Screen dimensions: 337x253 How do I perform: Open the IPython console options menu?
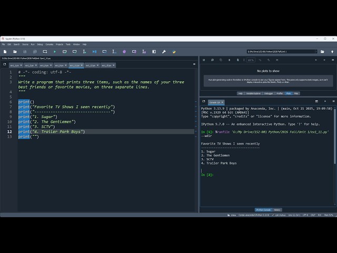click(x=333, y=101)
